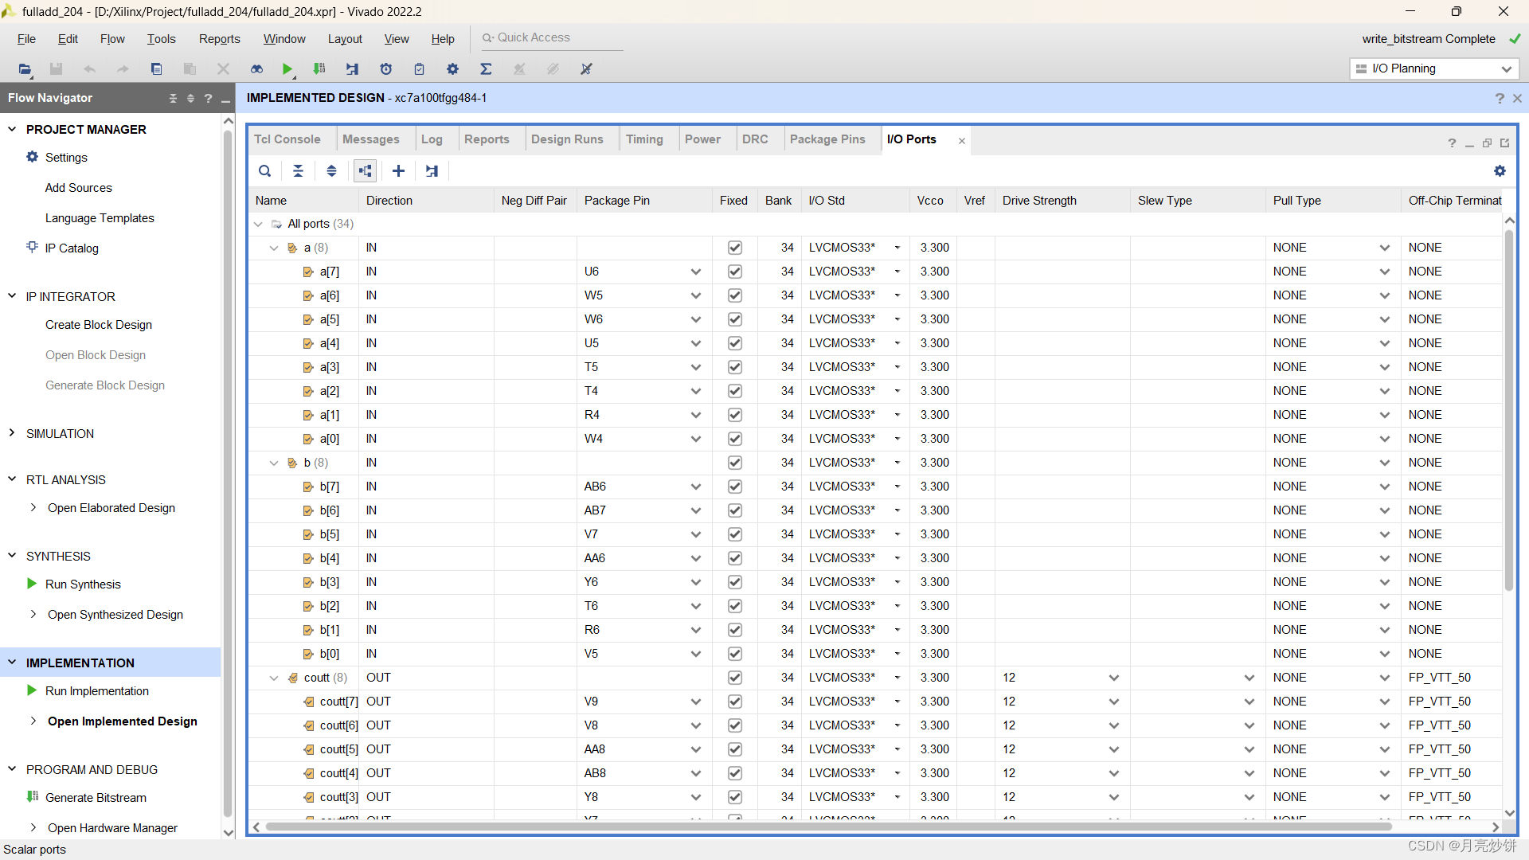1529x860 pixels.
Task: Open Pull Type dropdown for a[5]
Action: point(1385,319)
